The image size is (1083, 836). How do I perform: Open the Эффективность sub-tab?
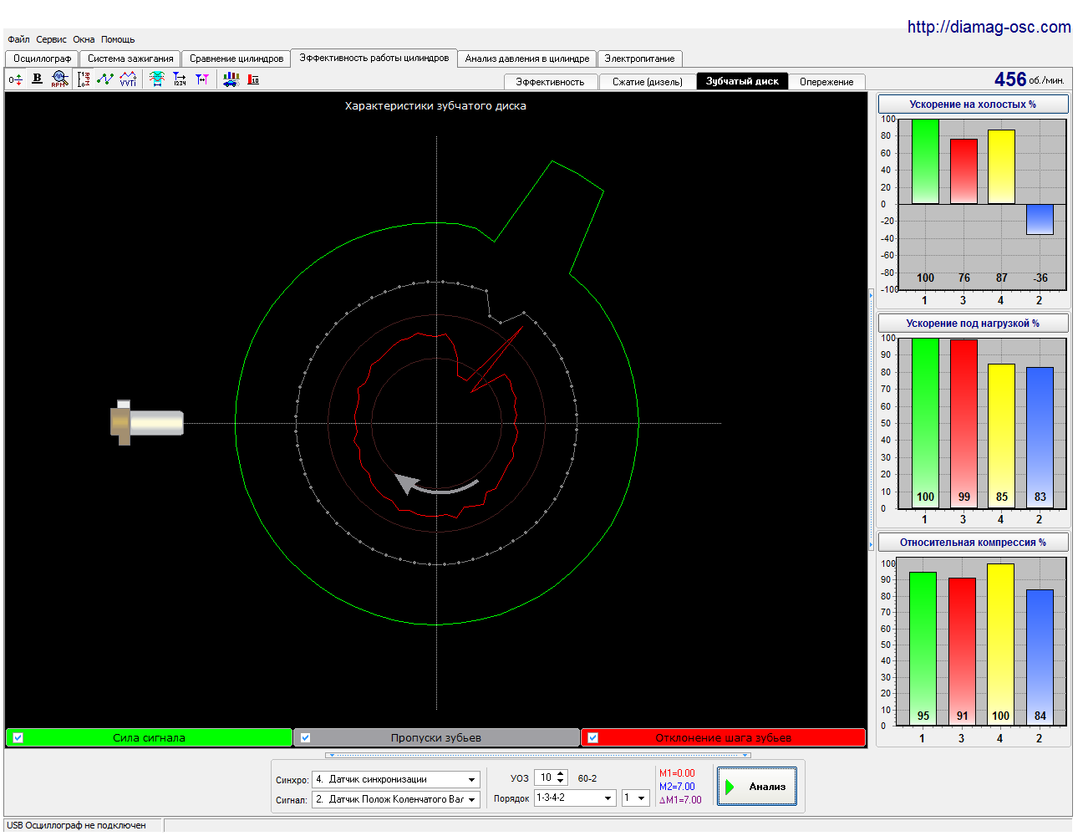(550, 82)
